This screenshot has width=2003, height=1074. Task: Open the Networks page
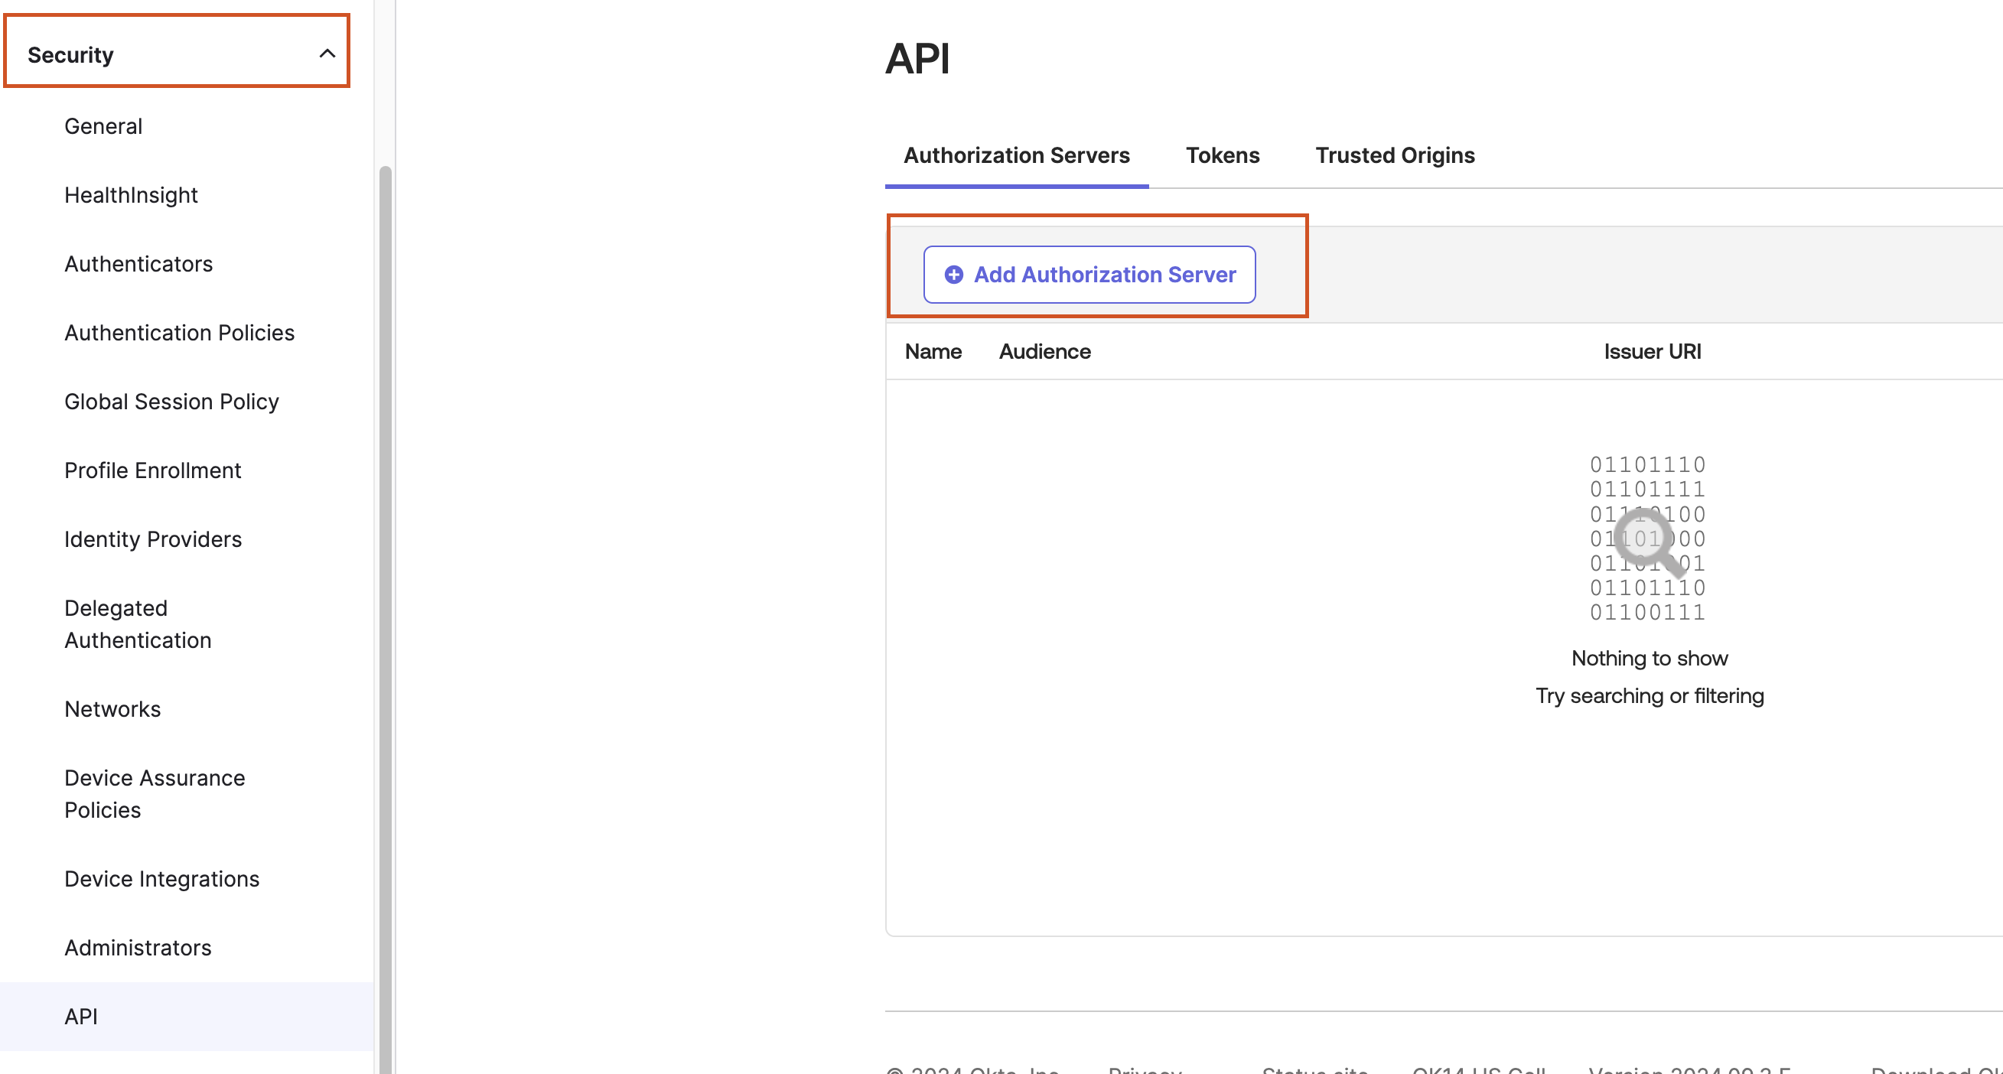click(x=112, y=709)
